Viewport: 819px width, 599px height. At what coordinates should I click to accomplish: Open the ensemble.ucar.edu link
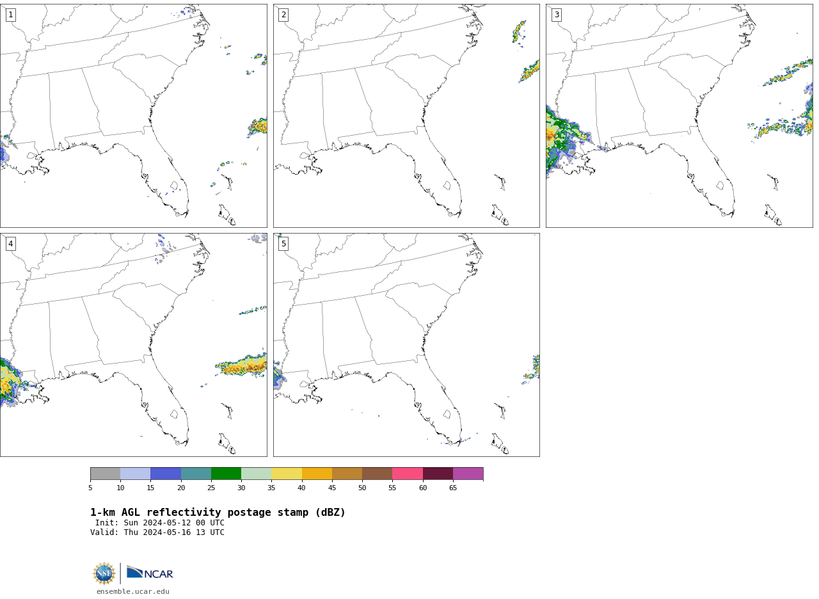(x=133, y=592)
